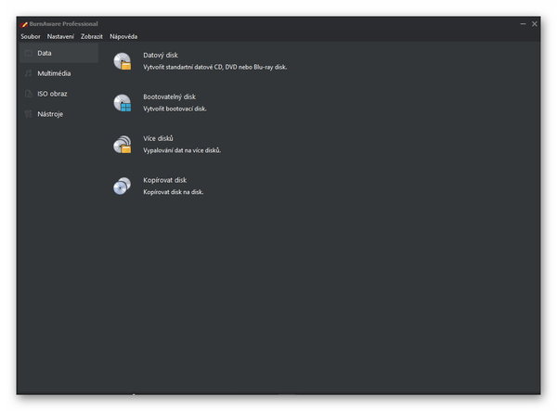Screen dimensions: 557x411
Task: Open the Zobrazit menu
Action: [x=92, y=36]
